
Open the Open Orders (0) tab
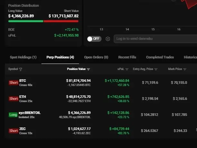(x=96, y=57)
